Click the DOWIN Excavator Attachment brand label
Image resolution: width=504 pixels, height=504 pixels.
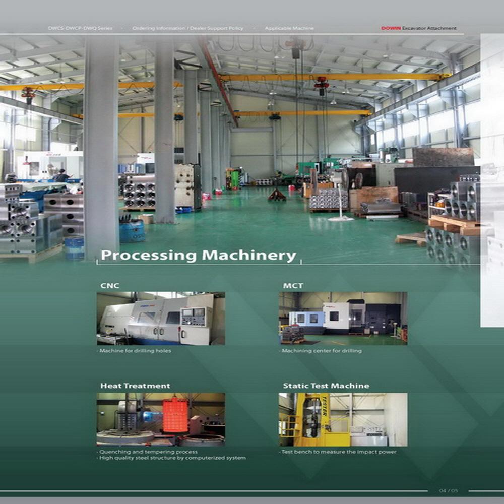click(x=418, y=28)
